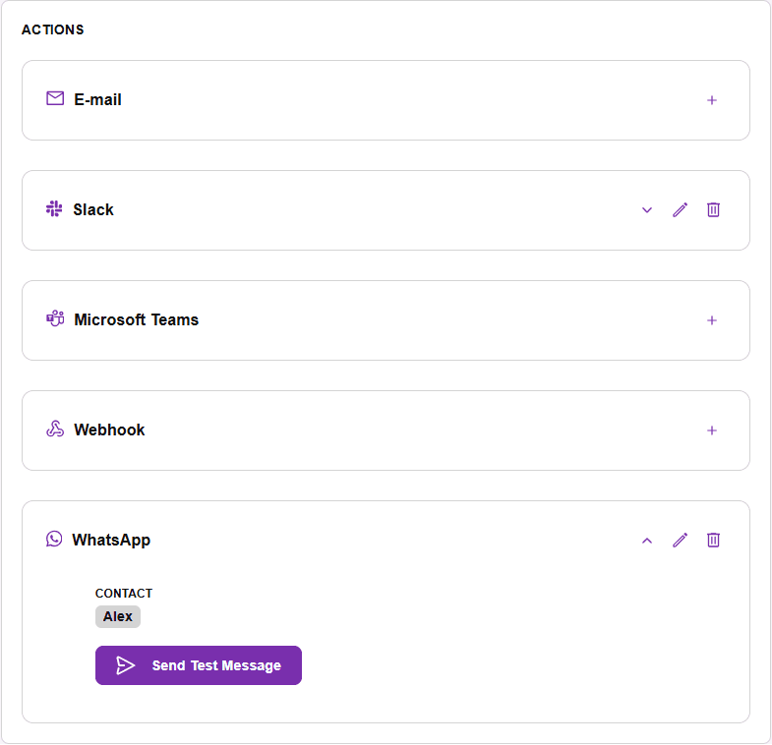Delete the Slack action with trash icon
772x745 pixels.
[713, 209]
